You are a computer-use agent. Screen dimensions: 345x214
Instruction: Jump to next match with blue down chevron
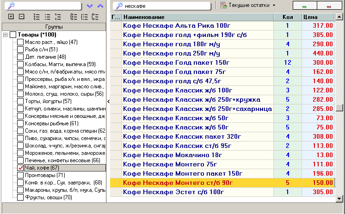tap(90, 6)
